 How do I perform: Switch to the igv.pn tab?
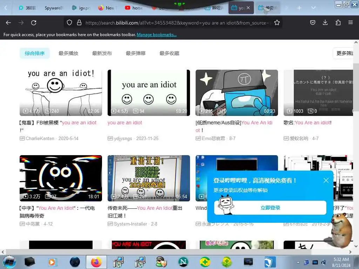81,8
